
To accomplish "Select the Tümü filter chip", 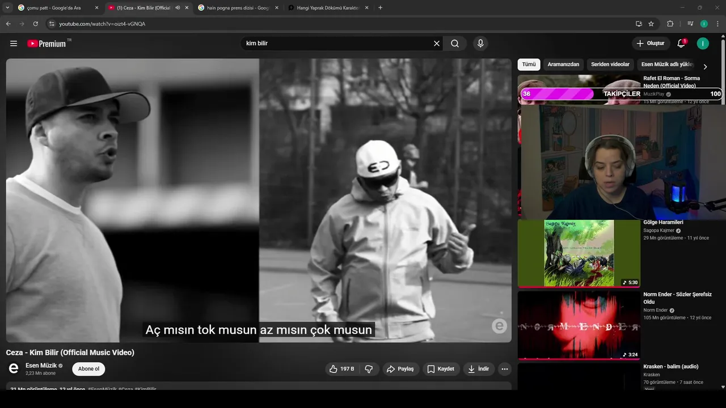I will pyautogui.click(x=529, y=65).
